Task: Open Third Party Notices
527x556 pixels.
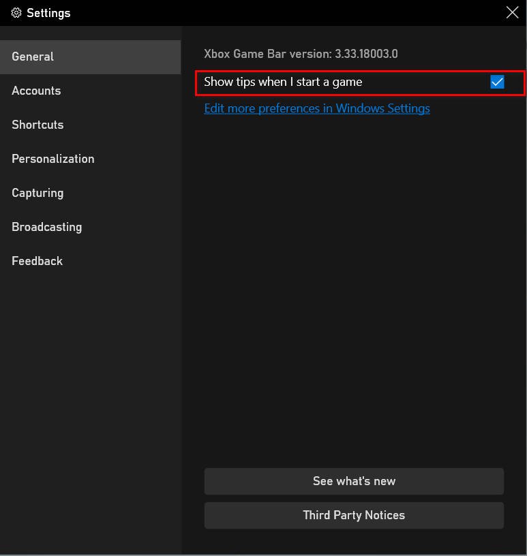Action: (354, 515)
